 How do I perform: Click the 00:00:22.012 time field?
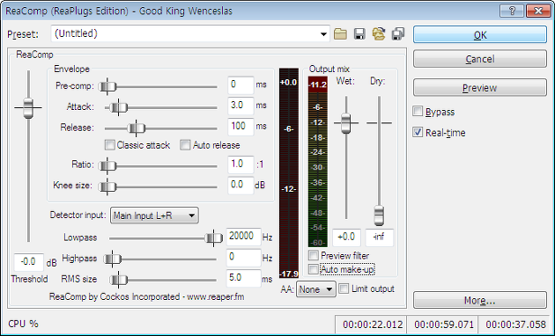pos(371,325)
